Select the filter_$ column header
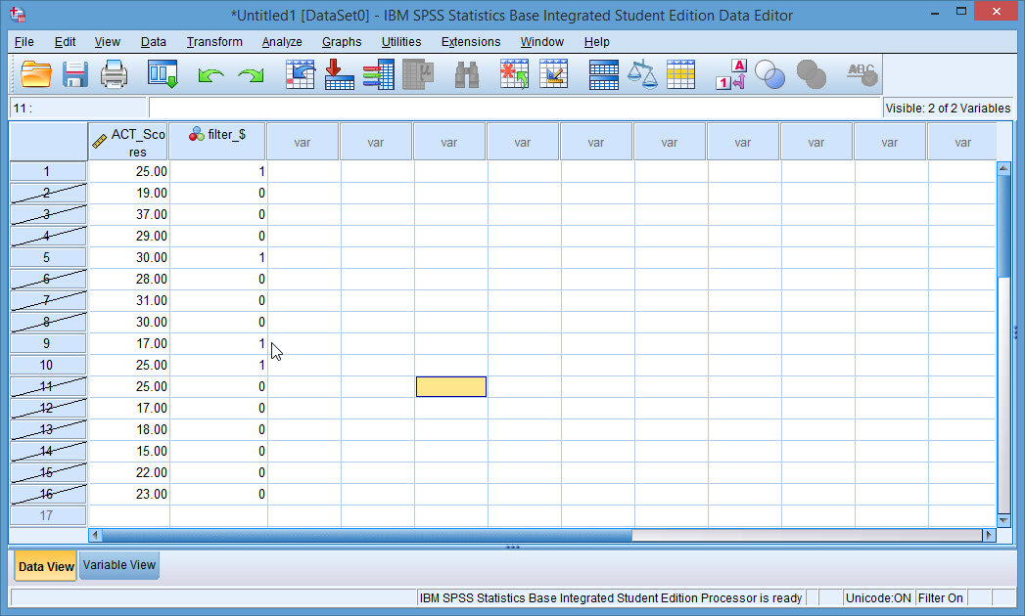This screenshot has width=1025, height=616. tap(217, 142)
